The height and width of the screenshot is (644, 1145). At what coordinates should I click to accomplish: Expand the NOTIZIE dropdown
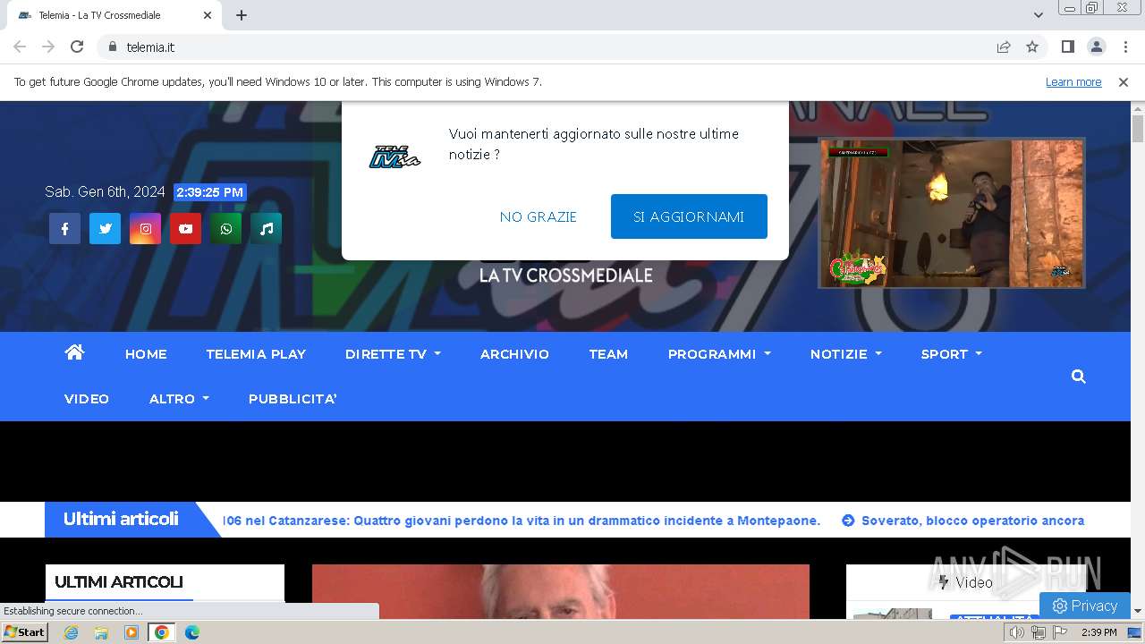846,354
